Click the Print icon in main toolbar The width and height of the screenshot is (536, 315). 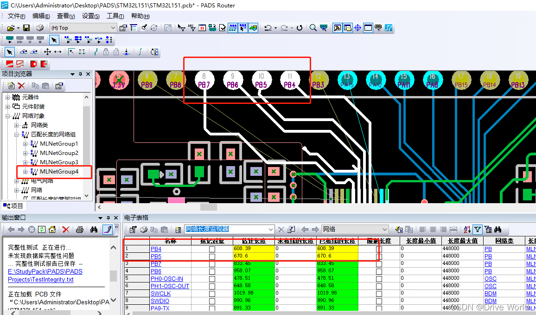(x=40, y=28)
